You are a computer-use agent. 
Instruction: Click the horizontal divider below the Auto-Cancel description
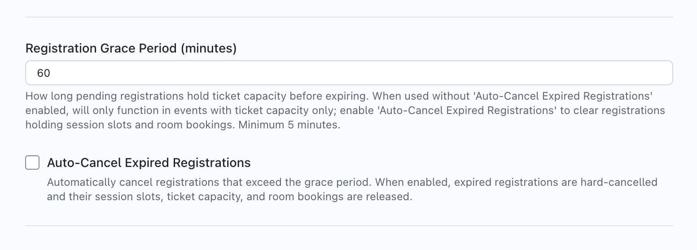(x=349, y=225)
